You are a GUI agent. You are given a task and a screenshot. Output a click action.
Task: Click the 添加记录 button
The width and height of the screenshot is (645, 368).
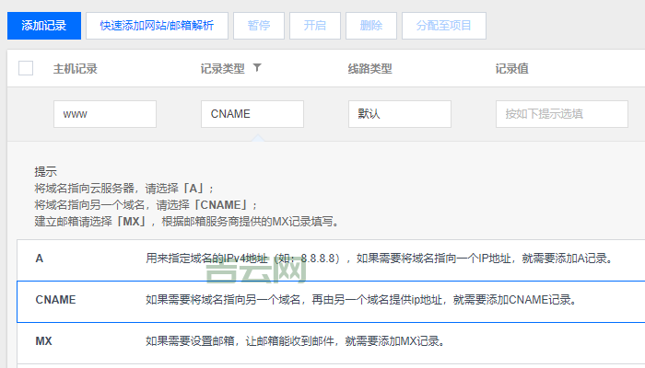click(44, 26)
